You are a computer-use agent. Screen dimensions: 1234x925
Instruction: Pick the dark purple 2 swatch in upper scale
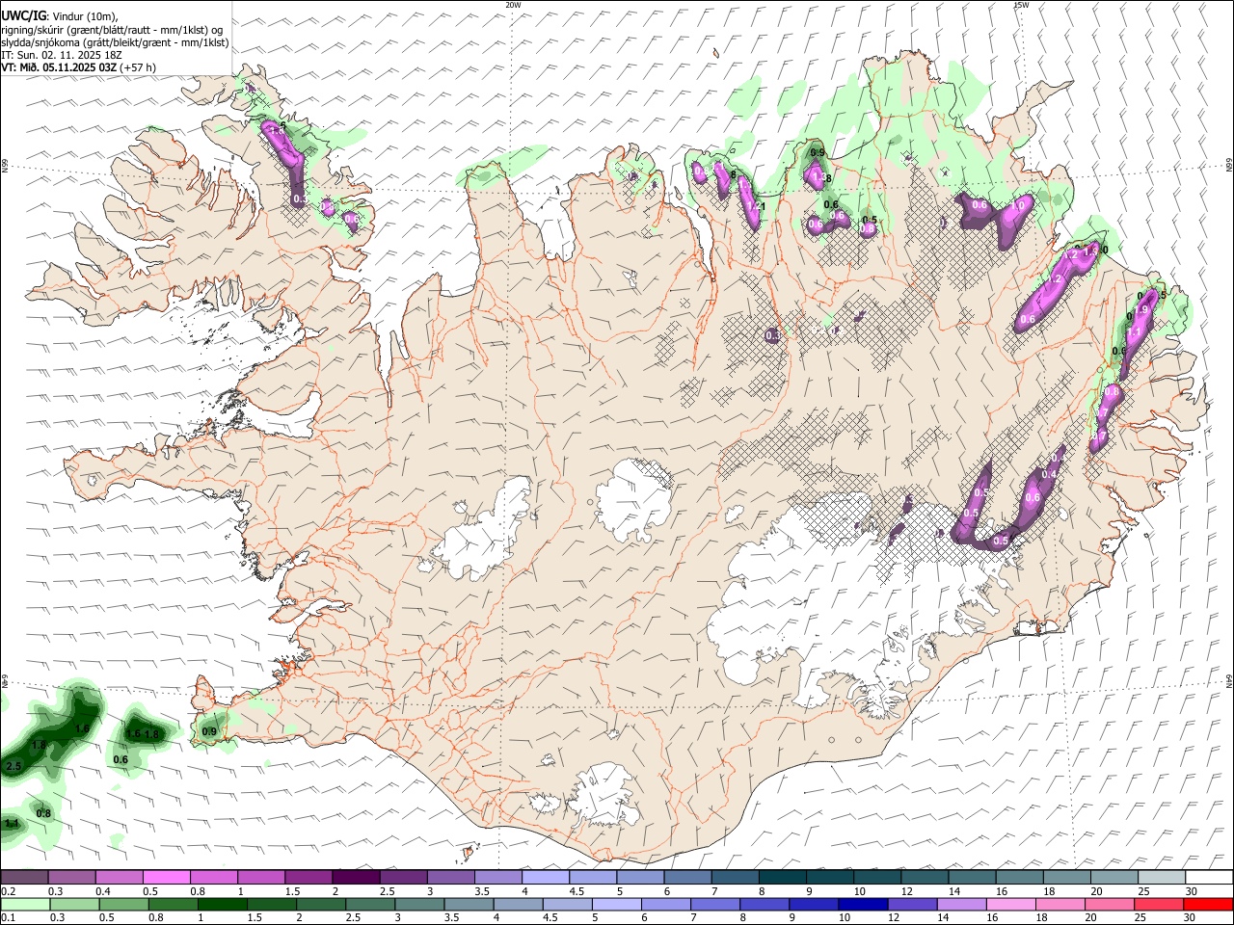coord(356,878)
